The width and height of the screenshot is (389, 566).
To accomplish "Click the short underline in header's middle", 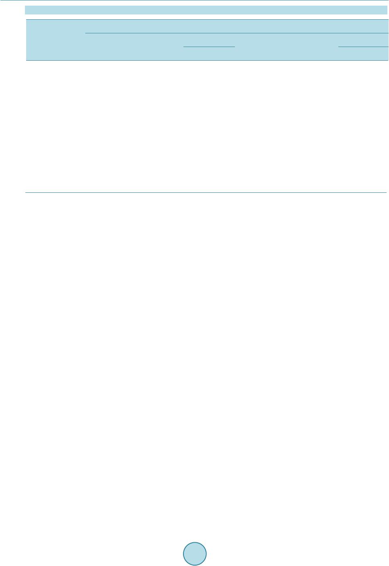I will pyautogui.click(x=209, y=47).
